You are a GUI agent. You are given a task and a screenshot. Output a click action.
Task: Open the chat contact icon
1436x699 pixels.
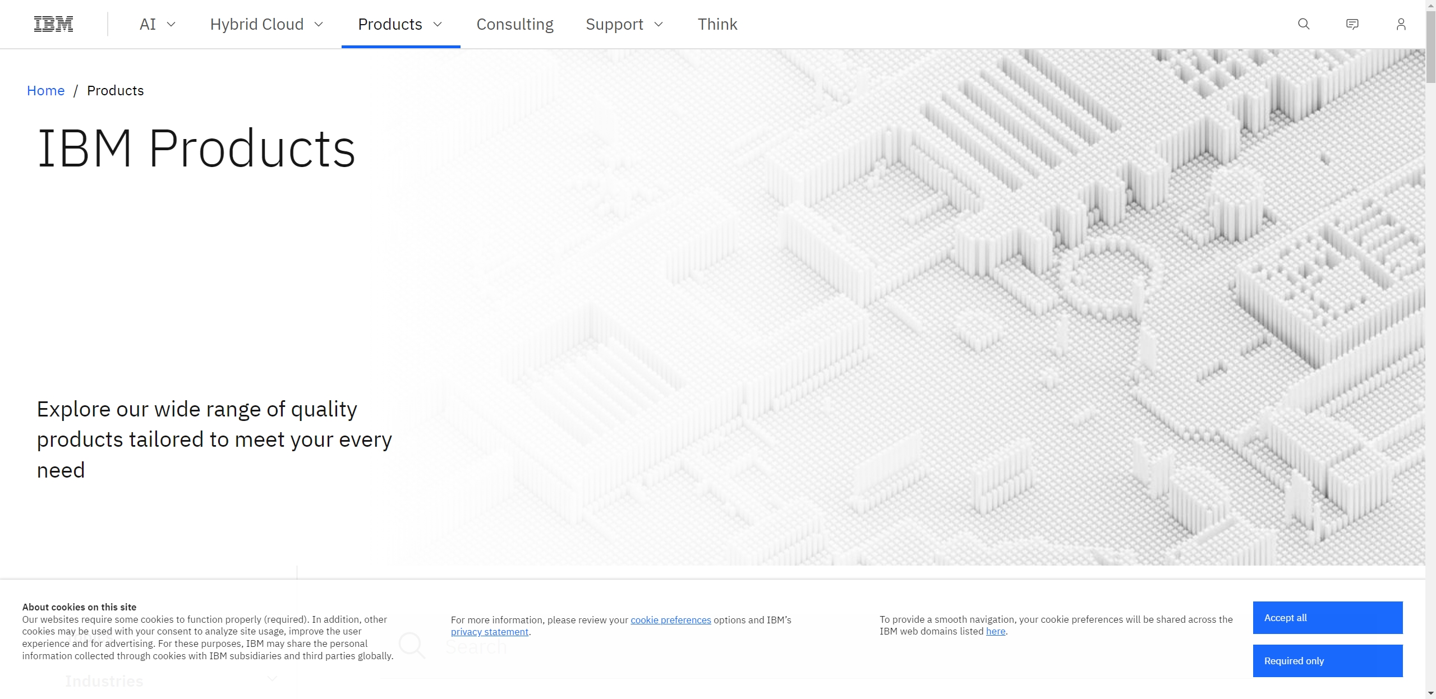pos(1352,24)
